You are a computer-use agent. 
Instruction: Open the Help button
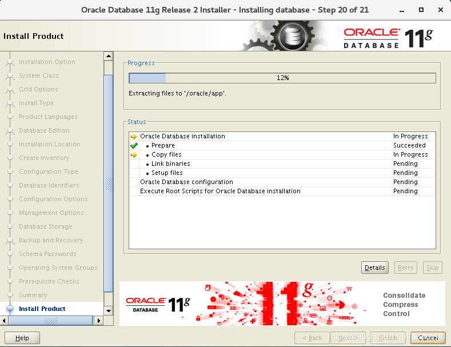click(22, 338)
